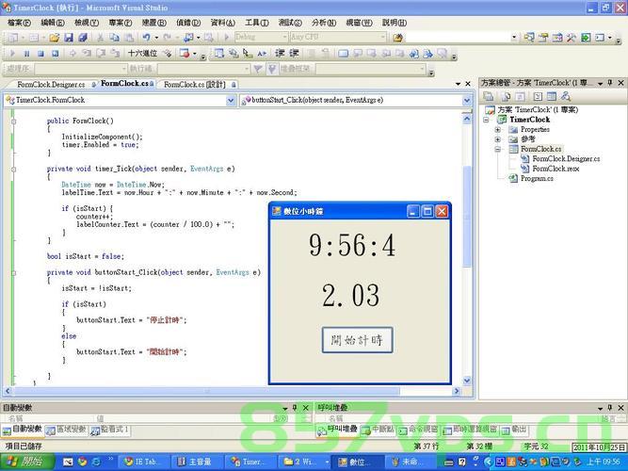This screenshot has width=628, height=471.
Task: Switch to the 區域變數 tab
Action: pyautogui.click(x=67, y=430)
